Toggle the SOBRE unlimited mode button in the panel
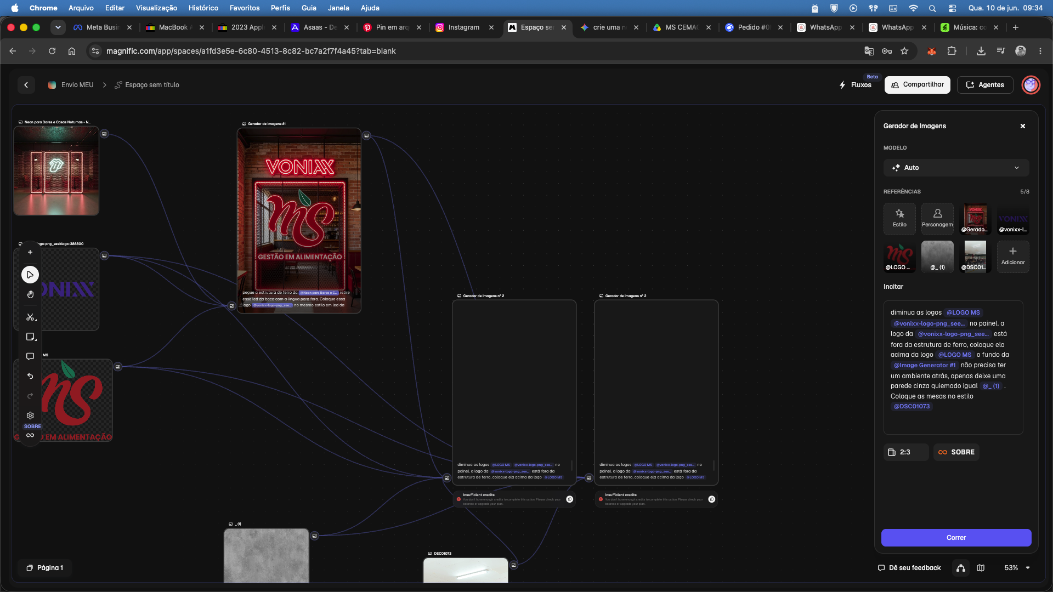 coord(956,452)
